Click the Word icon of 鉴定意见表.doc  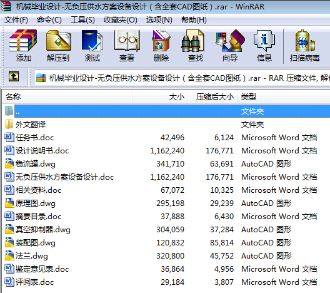[9, 269]
